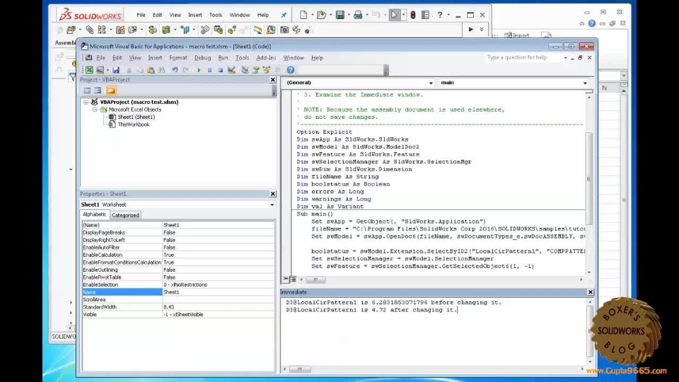This screenshot has height=382, width=679.
Task: Click the Break pause icon in VBA toolbar
Action: (209, 70)
